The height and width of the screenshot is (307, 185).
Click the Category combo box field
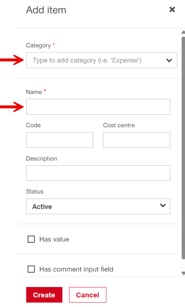(x=102, y=60)
